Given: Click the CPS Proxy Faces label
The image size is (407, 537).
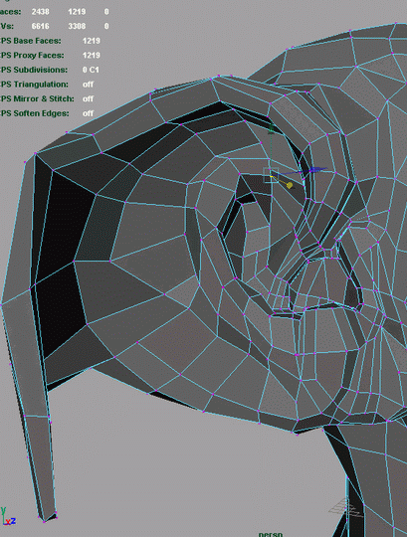Looking at the screenshot, I should click(32, 55).
